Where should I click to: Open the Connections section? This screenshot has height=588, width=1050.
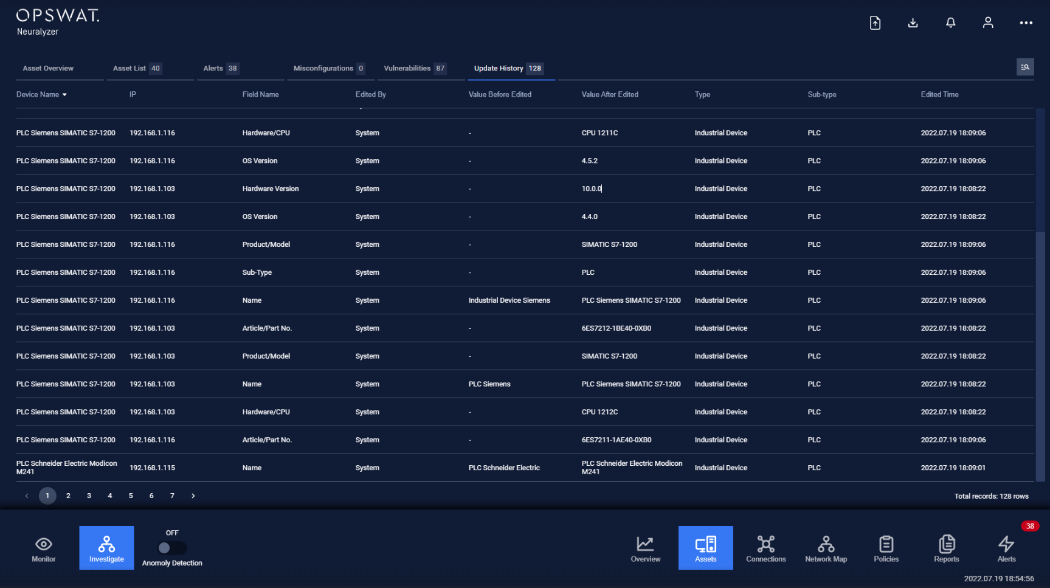click(765, 548)
